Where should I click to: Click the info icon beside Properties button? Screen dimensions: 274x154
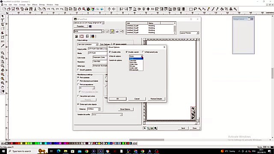tap(90, 26)
